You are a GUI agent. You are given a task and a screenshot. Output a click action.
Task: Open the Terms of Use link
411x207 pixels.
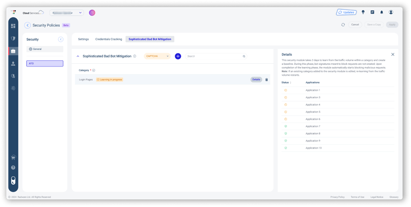[357, 197]
